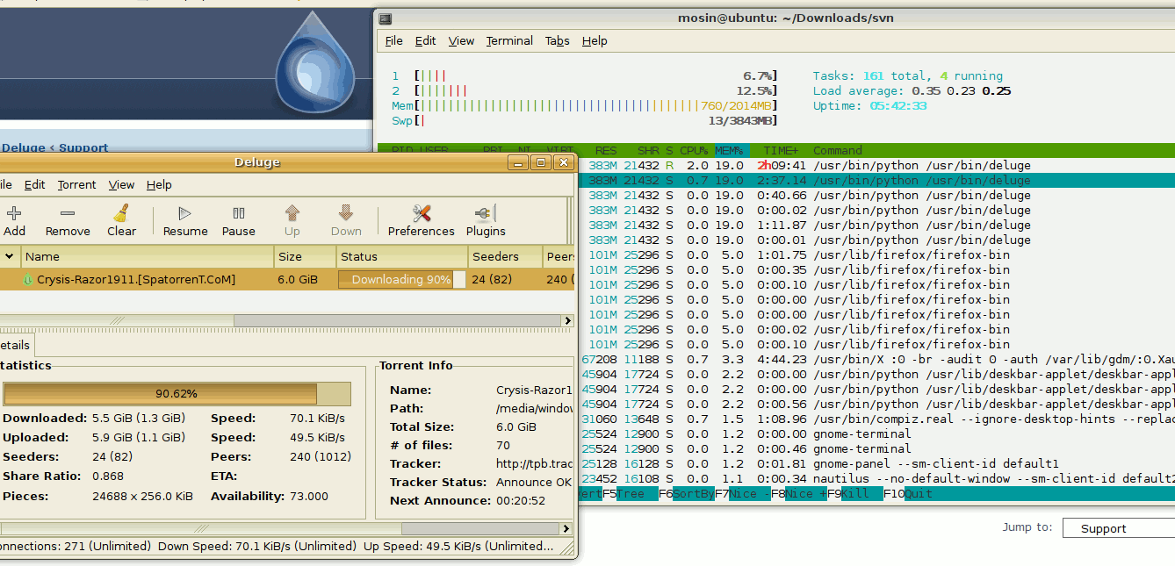Select the Crysis-Razor1911 torrent row
The width and height of the screenshot is (1175, 566).
[x=287, y=279]
